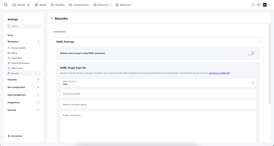Open the Reporting dropdown arrow
The image size is (274, 146).
tap(132, 5)
